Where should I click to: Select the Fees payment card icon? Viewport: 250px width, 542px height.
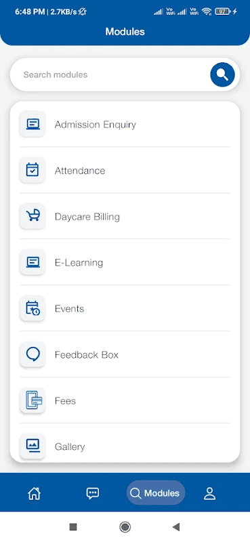33,400
